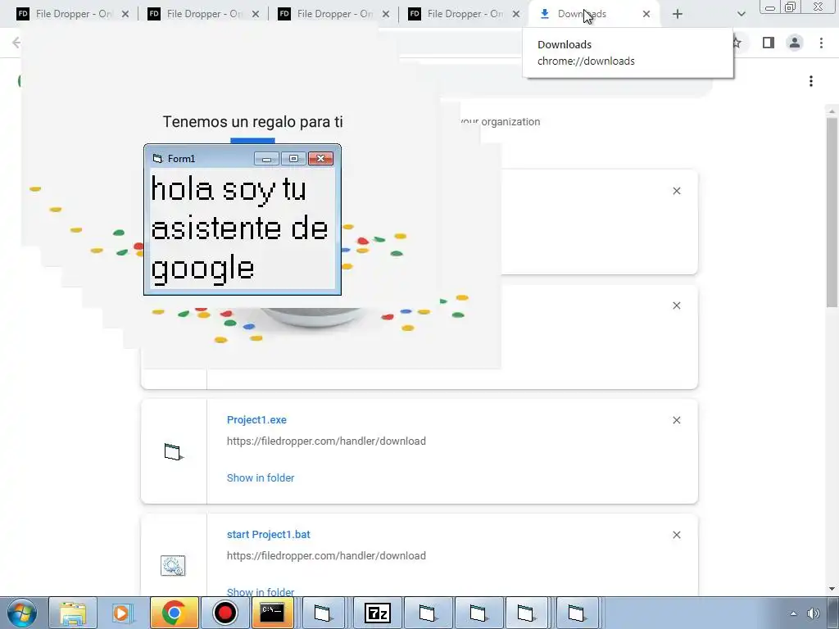Open the Command Prompt taskbar button

point(272,613)
